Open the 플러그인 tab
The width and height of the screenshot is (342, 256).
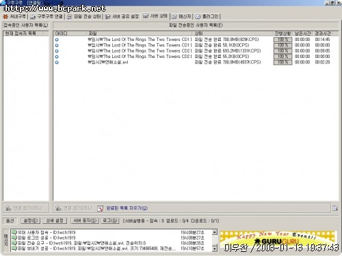tap(207, 16)
